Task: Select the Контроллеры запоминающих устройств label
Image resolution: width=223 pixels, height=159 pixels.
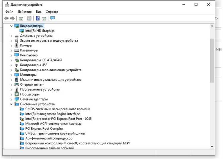Action: pos(51,70)
